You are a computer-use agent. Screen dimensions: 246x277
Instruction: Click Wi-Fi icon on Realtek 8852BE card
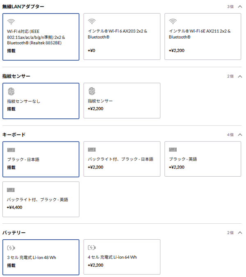(x=11, y=22)
